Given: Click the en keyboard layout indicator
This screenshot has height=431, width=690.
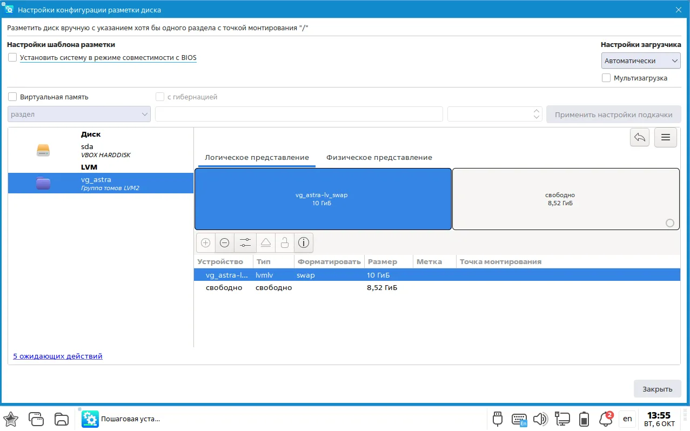Looking at the screenshot, I should [627, 419].
